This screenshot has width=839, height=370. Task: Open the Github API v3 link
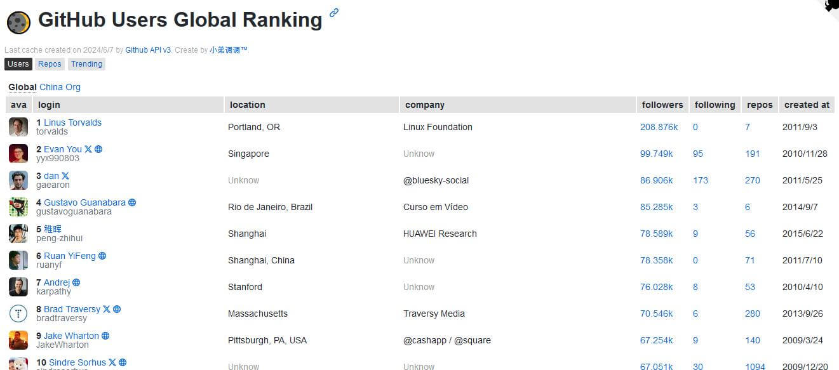148,50
